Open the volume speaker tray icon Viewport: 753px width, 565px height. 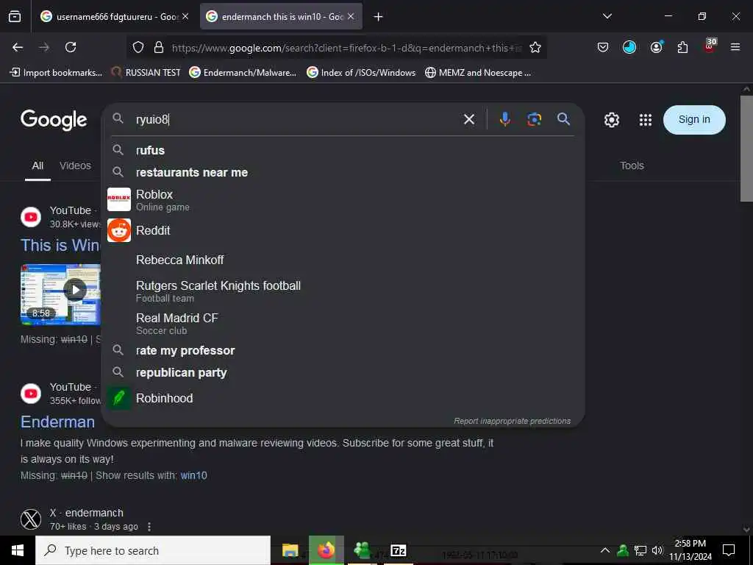[657, 550]
